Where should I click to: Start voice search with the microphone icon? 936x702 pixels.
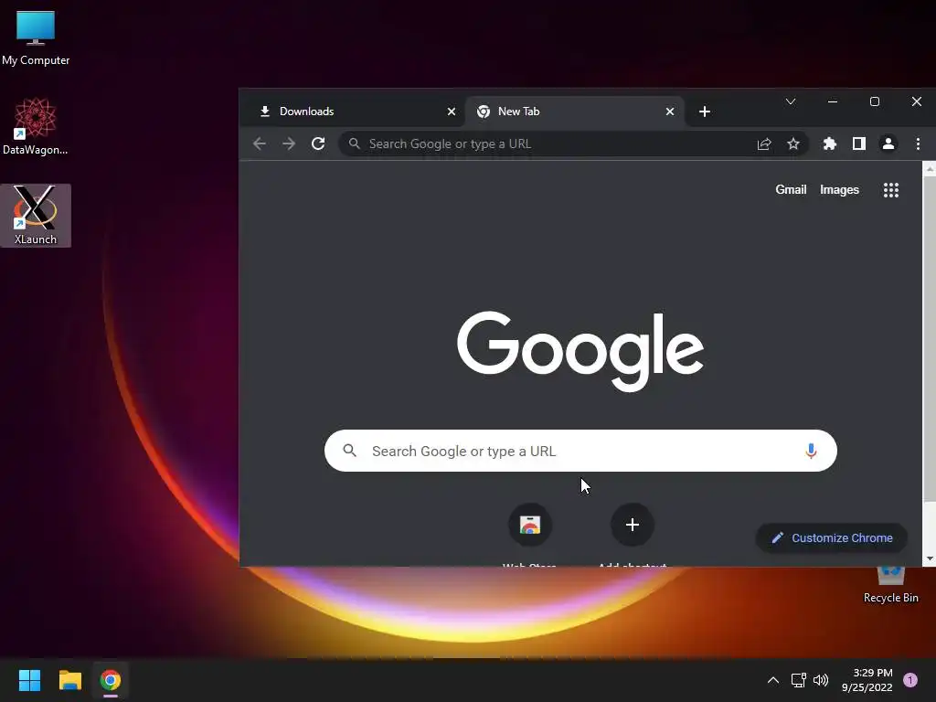pos(811,451)
